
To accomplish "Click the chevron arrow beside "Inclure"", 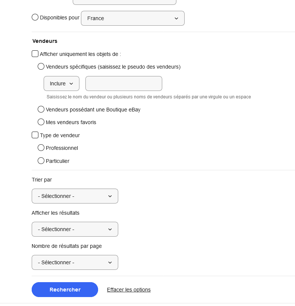I will pos(71,83).
